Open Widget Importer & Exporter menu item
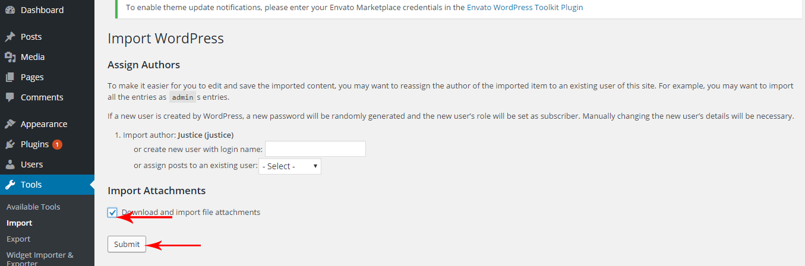 (40, 259)
